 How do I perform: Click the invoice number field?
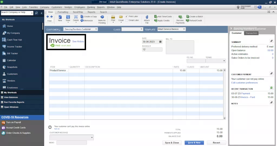pyautogui.click(x=152, y=49)
